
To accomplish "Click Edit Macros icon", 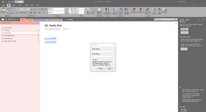I will point(154,9).
